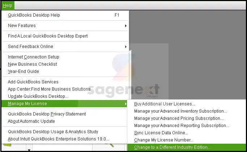
Task: Open QuickBooks Desktop Help entry
Action: pyautogui.click(x=64, y=15)
